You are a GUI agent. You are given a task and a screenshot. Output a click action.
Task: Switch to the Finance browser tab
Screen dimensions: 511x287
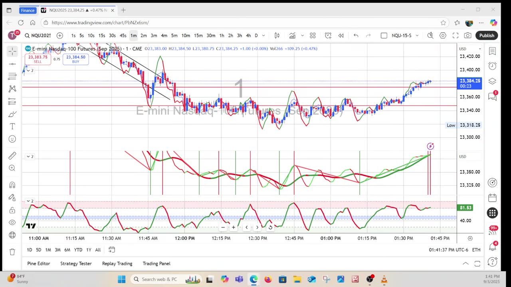[28, 10]
